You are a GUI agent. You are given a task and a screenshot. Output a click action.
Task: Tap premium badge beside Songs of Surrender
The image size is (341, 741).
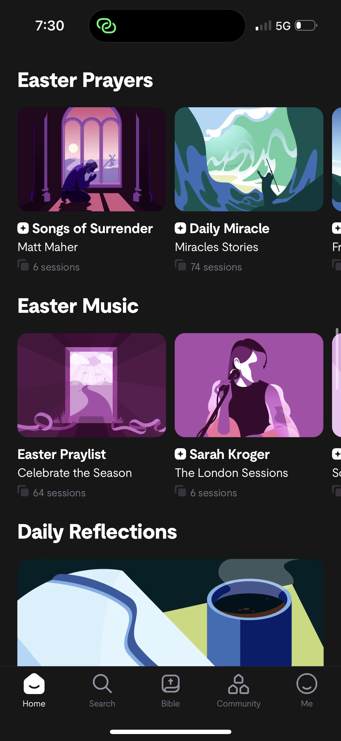pyautogui.click(x=23, y=228)
